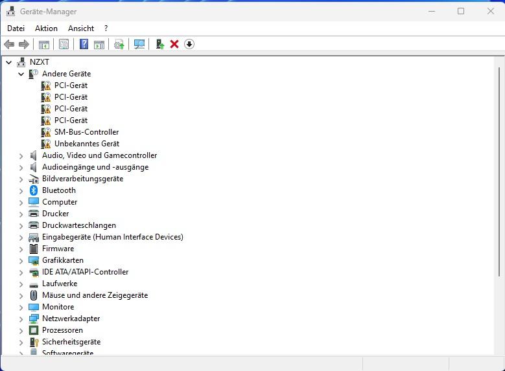Click the warning icon of SM-Bus-Controller
This screenshot has width=505, height=371.
point(46,132)
